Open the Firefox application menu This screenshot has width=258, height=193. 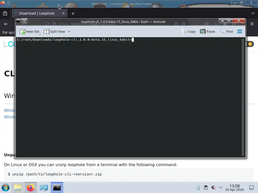[x=252, y=24]
